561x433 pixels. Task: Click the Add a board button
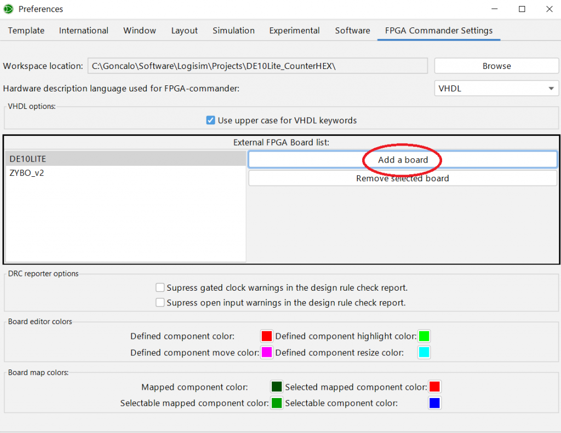(403, 160)
